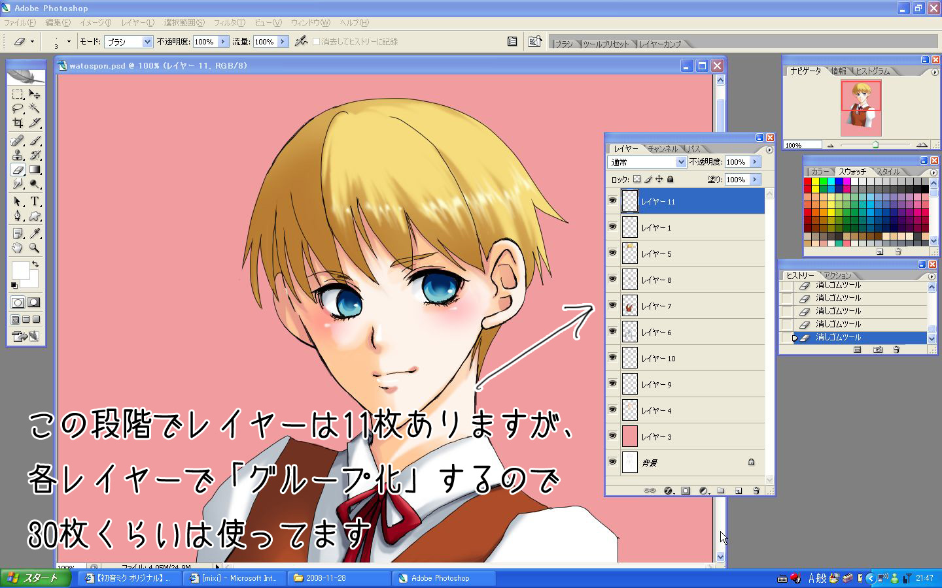Create a new layer set folder
Image resolution: width=942 pixels, height=588 pixels.
(721, 491)
